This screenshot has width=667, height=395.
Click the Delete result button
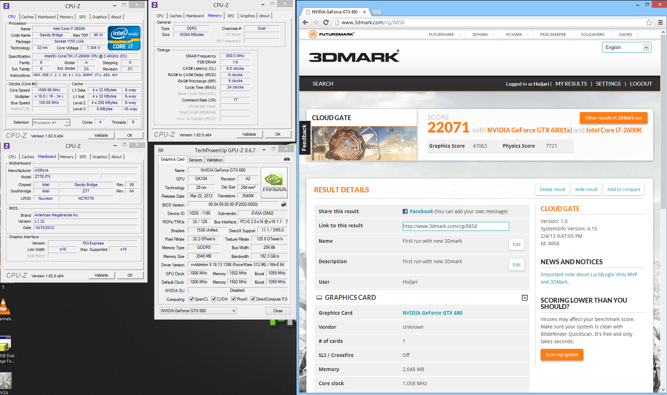tap(552, 190)
